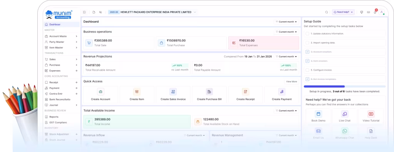The image size is (394, 152).
Task: Open Revenue Management Current month filter
Action: tap(286, 135)
